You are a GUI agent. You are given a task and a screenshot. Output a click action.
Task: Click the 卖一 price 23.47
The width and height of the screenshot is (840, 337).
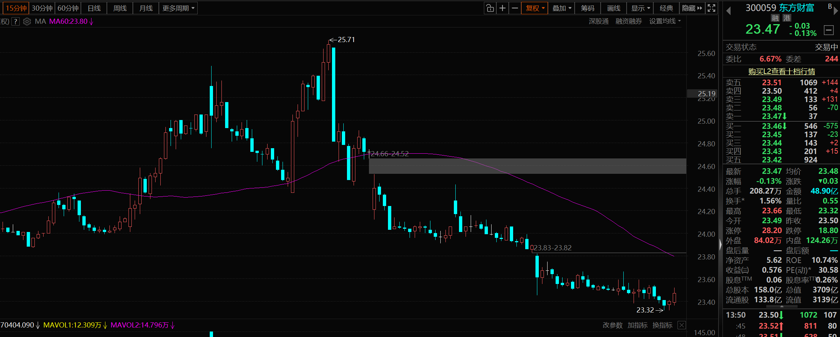pyautogui.click(x=772, y=116)
